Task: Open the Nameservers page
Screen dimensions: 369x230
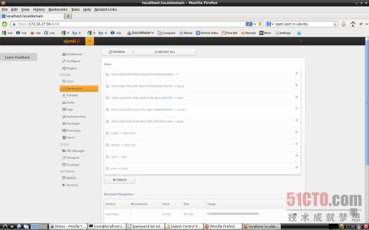Action: pyautogui.click(x=74, y=116)
